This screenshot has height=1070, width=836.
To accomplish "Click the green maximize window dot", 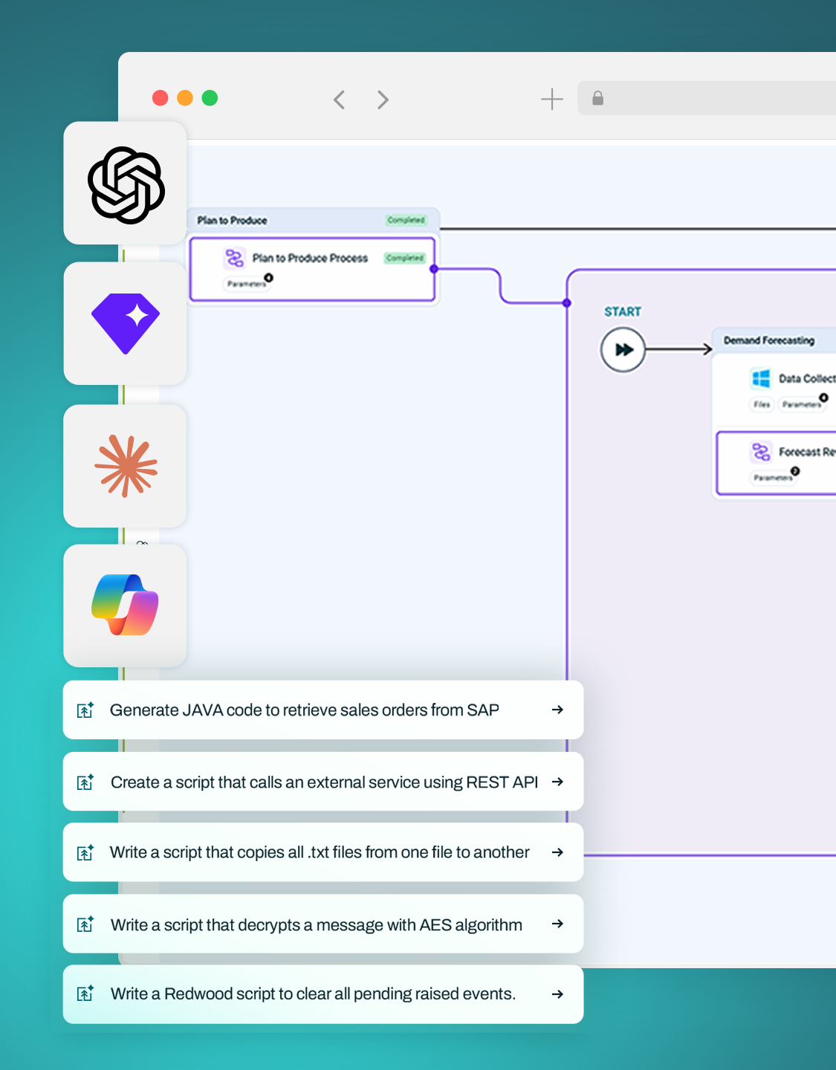I will 210,98.
